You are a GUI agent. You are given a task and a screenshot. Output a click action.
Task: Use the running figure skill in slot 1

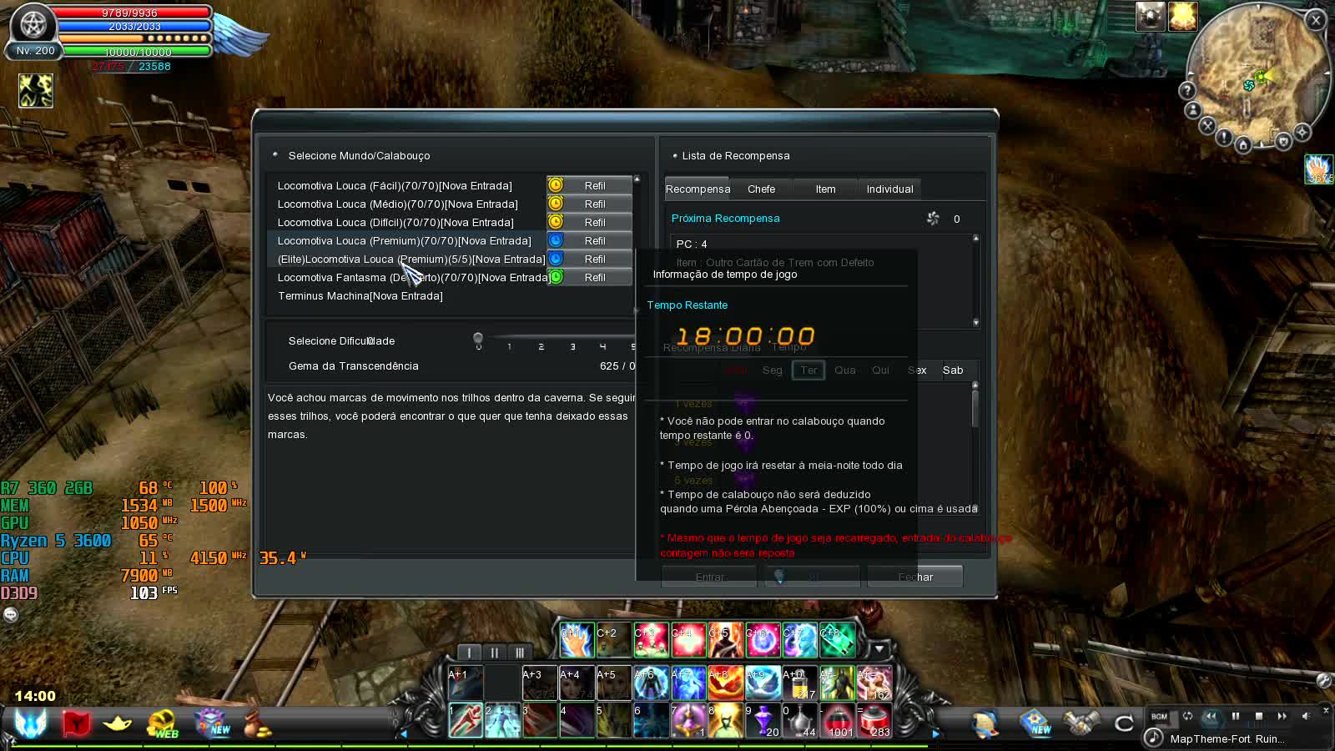466,721
